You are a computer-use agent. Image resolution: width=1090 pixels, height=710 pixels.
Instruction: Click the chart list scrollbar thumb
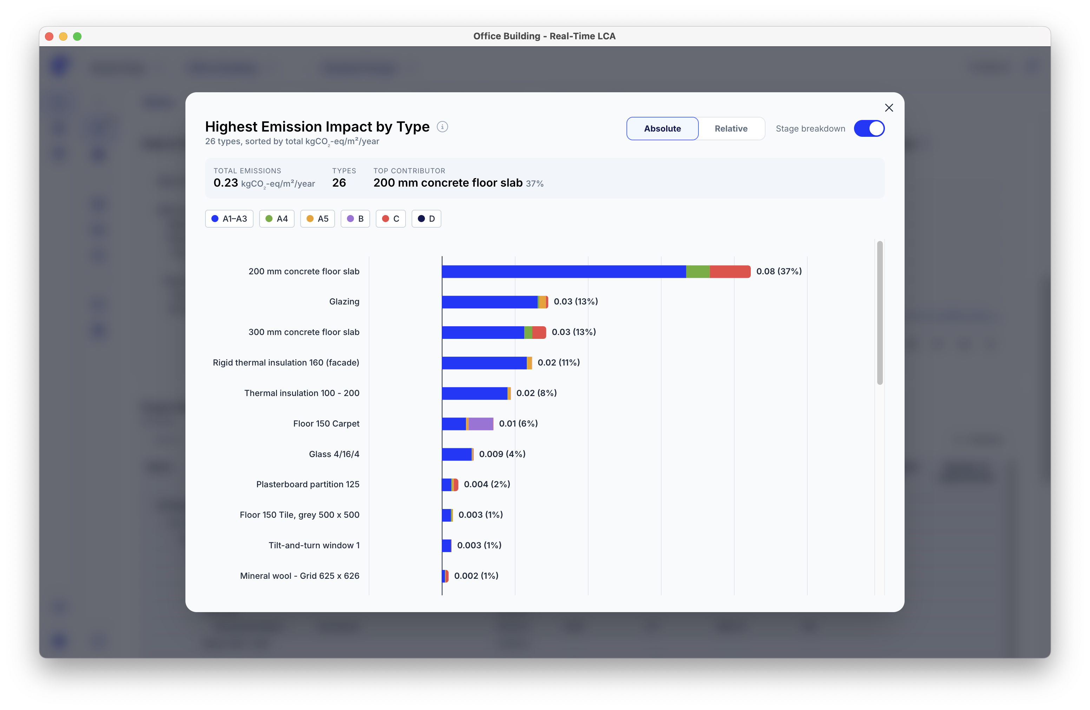880,313
